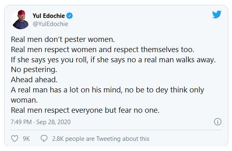Click the 9K likes count
This screenshot has height=151, width=232.
coord(27,139)
